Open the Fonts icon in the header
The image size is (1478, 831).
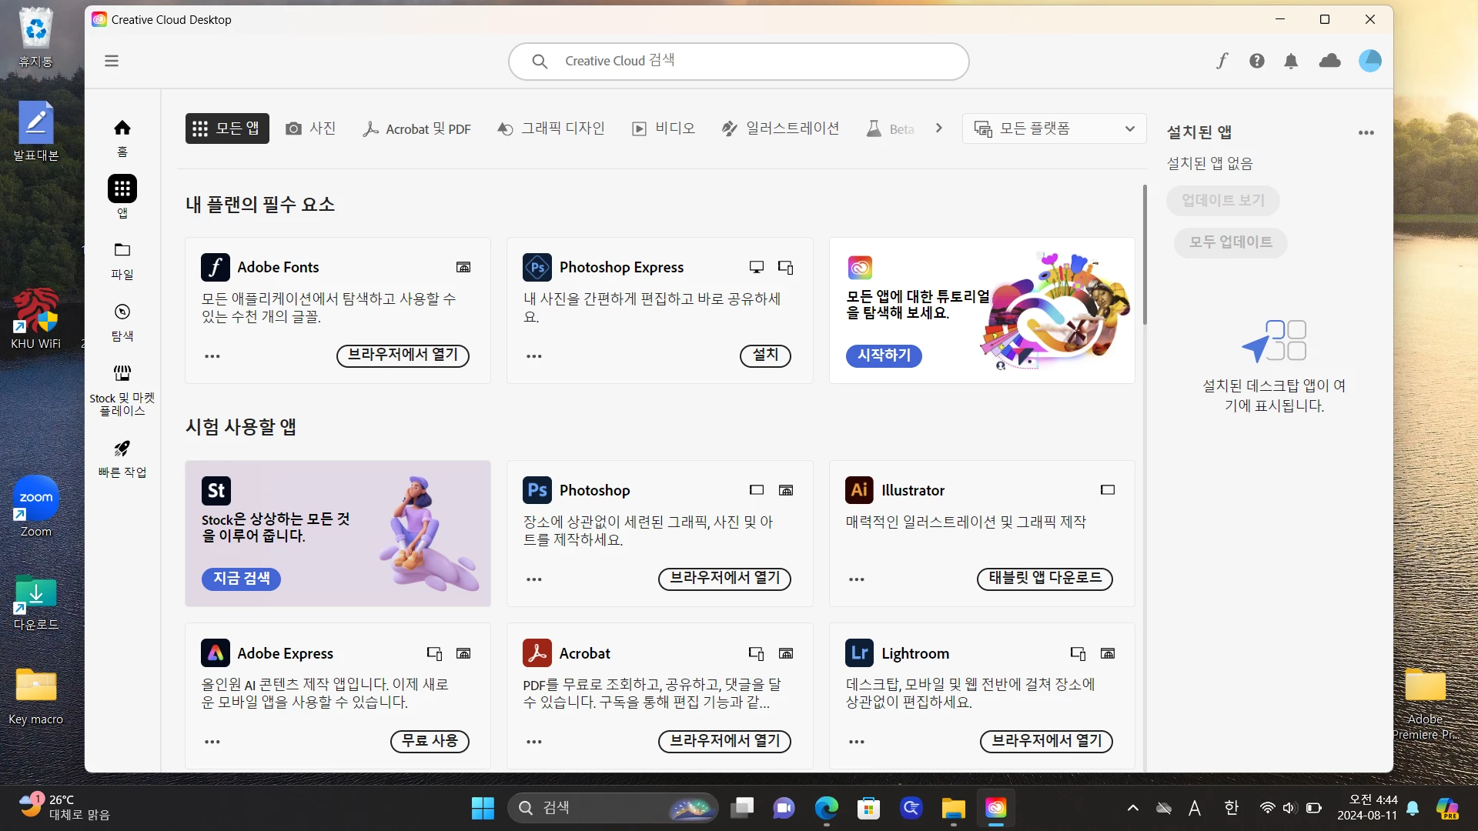1222,61
